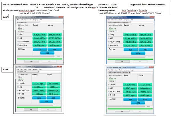Open Language menu in the 1.6 MB/s window
Image resolution: width=171 pixels, height=116 pixels.
pyautogui.click(x=127, y=20)
